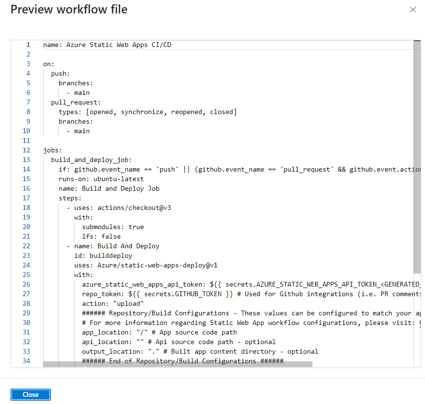
Task: Click line 1 with the workflow name text
Action: [107, 45]
